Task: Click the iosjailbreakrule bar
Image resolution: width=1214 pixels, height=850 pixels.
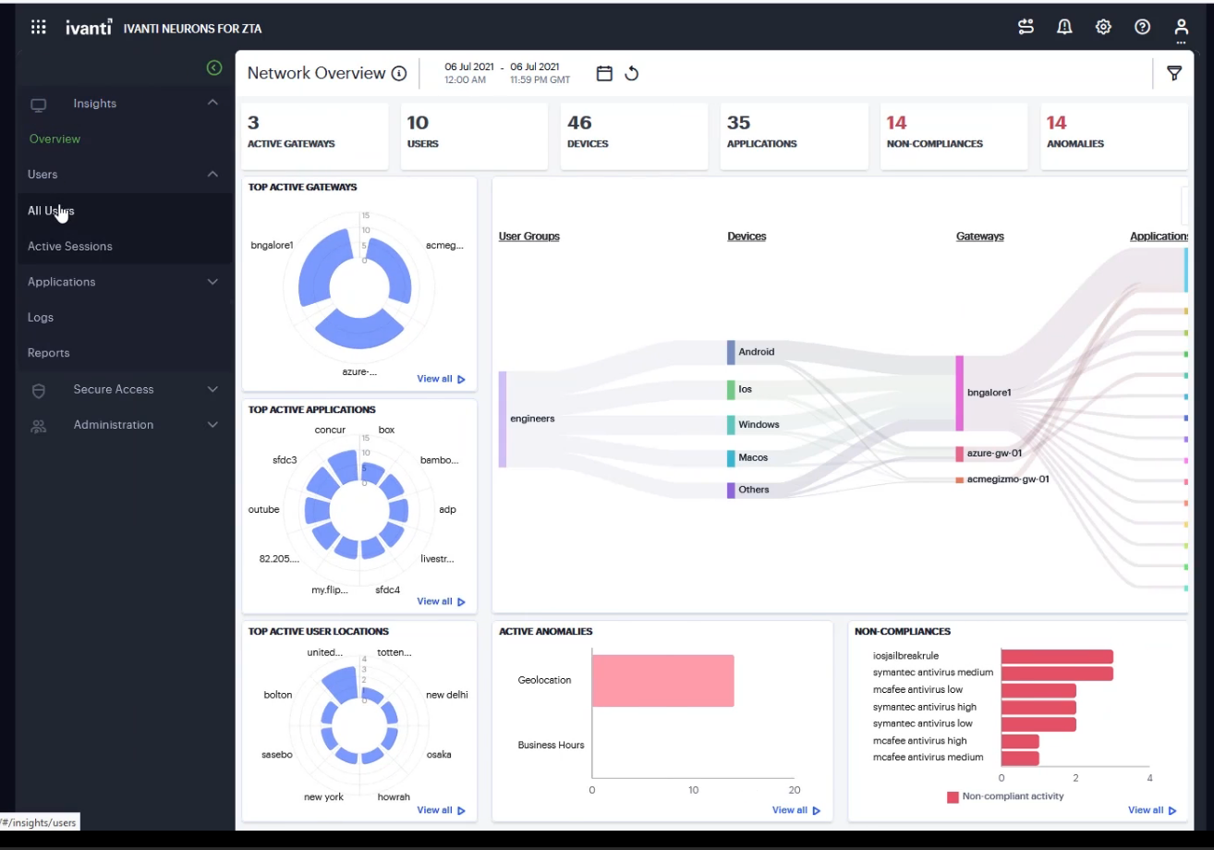Action: tap(1057, 656)
